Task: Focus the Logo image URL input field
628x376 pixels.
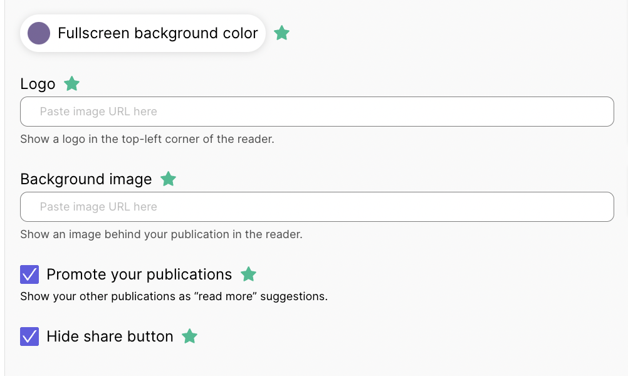Action: coord(317,112)
